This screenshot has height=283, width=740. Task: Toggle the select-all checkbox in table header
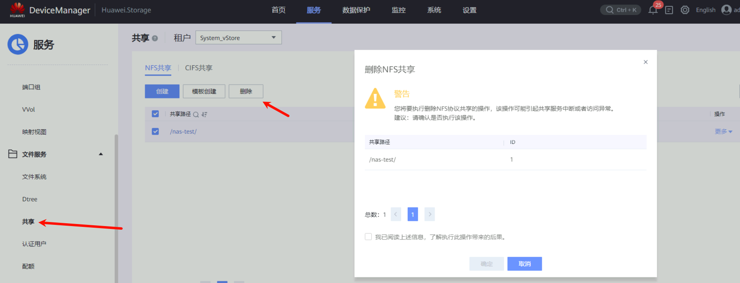tap(155, 114)
